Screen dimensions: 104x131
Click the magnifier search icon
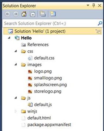point(100,23)
